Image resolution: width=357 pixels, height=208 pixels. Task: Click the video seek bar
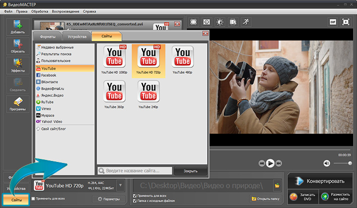click(280, 150)
